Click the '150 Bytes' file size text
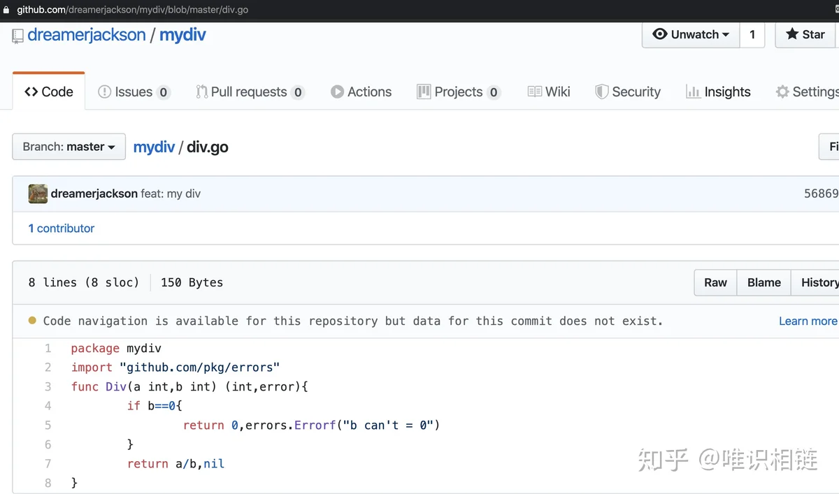The width and height of the screenshot is (839, 494). tap(192, 282)
